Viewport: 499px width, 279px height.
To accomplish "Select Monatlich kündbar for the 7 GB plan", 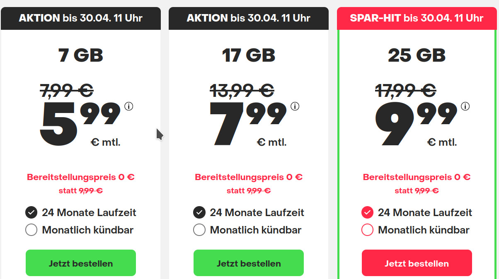I will point(31,230).
